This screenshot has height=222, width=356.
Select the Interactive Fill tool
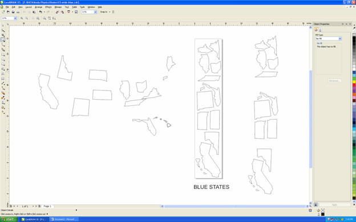pos(3,112)
